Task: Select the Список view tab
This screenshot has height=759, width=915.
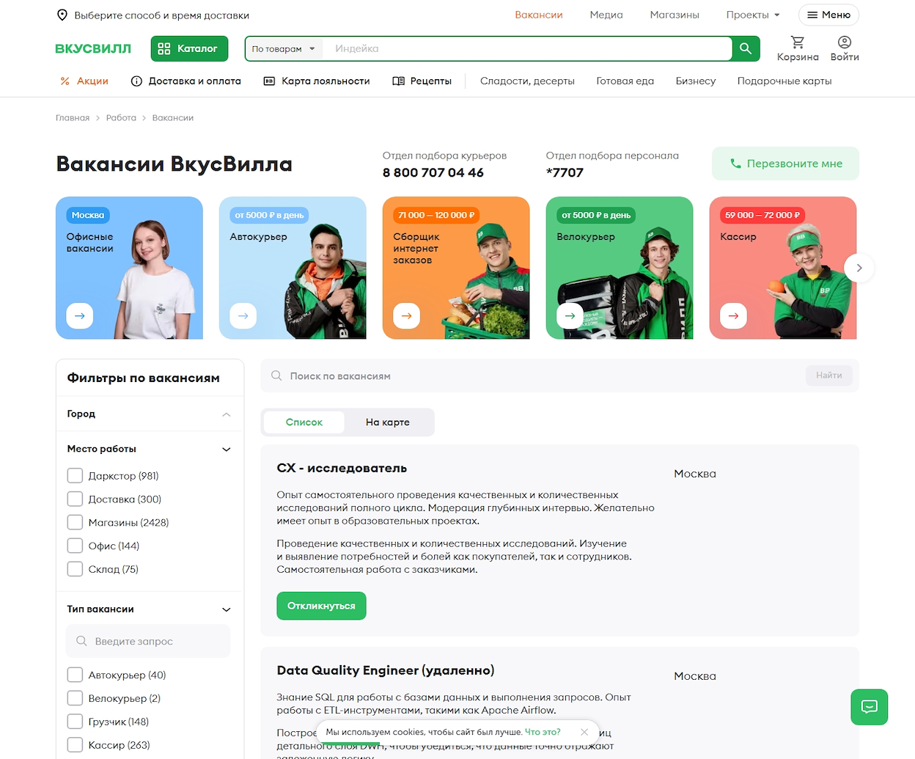Action: click(304, 422)
